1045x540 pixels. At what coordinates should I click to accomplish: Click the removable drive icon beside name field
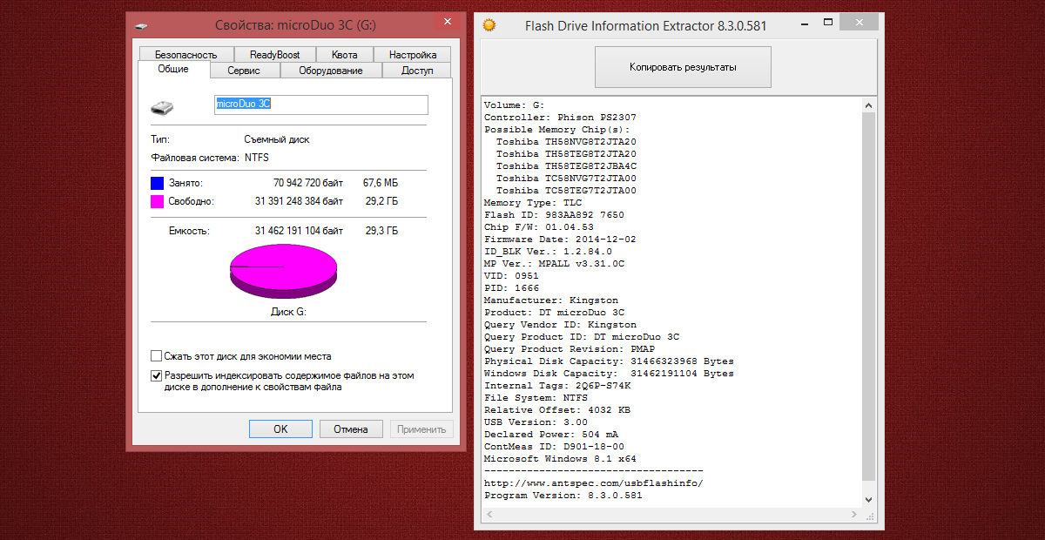tap(162, 107)
